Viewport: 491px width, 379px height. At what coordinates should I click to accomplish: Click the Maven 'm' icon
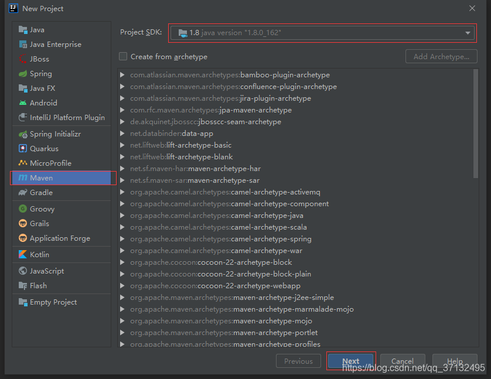click(23, 177)
